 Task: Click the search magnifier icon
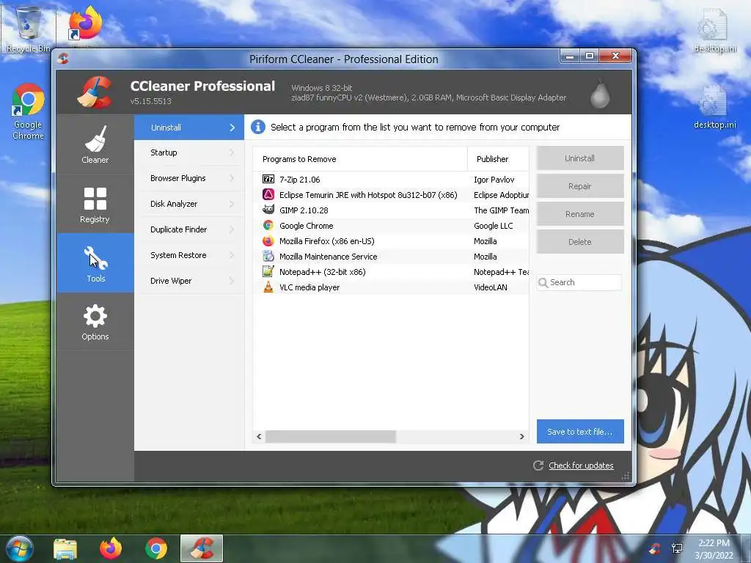543,282
